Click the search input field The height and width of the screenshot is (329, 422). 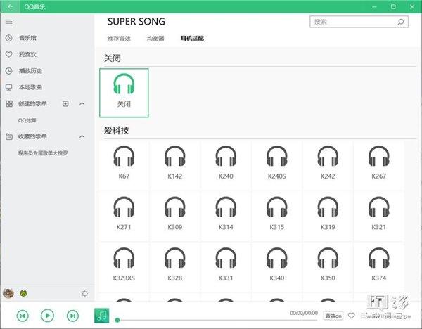[359, 22]
